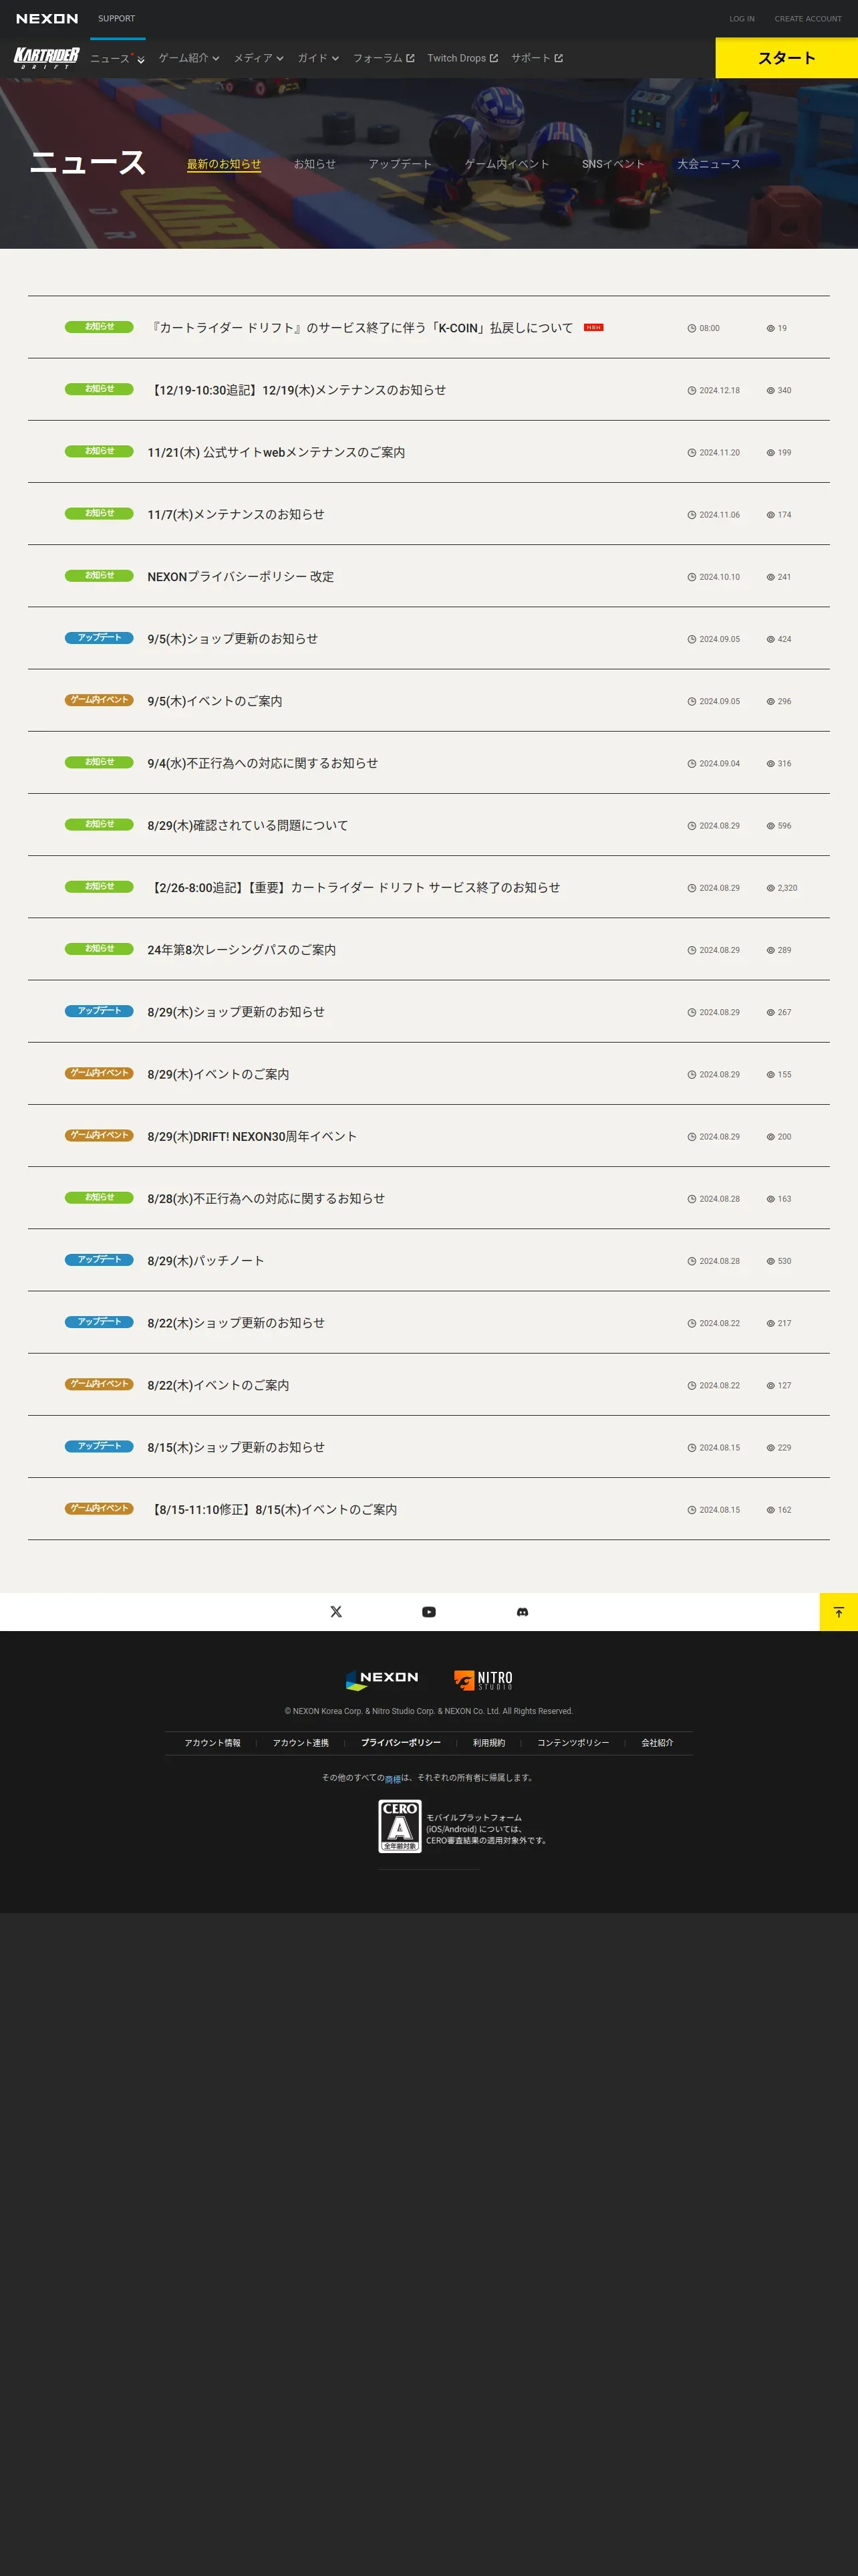Open the 8/15-11:10修正 event post
Image resolution: width=858 pixels, height=2576 pixels.
[x=273, y=1509]
